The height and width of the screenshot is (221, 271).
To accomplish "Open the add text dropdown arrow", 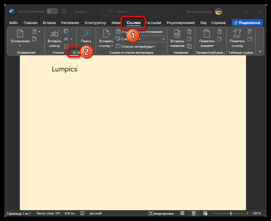I will 39,31.
